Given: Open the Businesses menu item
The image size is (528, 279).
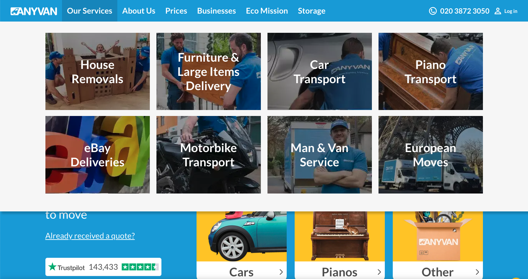Looking at the screenshot, I should pyautogui.click(x=216, y=11).
